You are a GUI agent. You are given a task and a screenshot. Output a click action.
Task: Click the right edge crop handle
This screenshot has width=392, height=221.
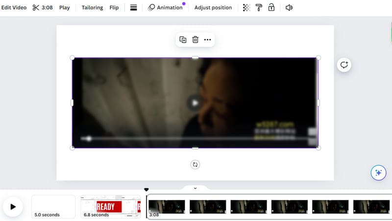coord(318,103)
